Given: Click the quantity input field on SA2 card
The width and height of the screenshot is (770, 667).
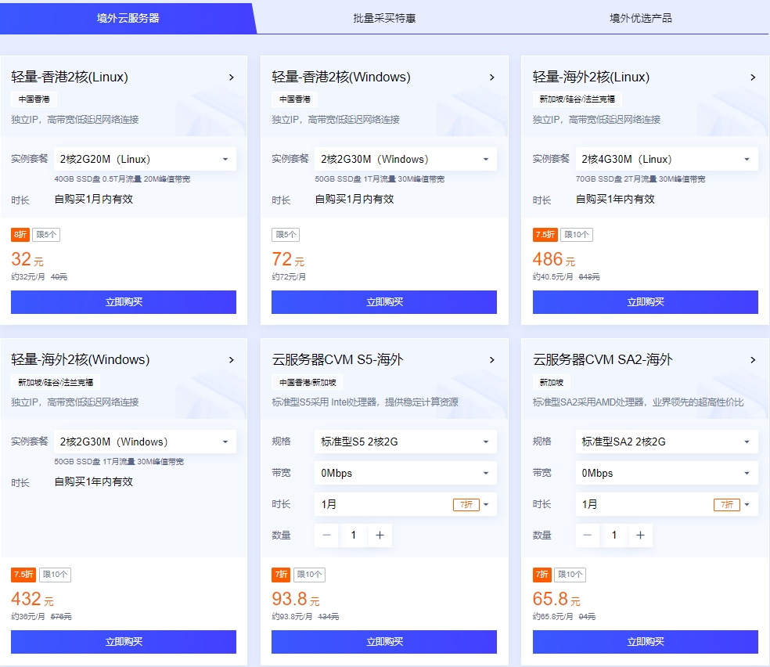Looking at the screenshot, I should [614, 535].
